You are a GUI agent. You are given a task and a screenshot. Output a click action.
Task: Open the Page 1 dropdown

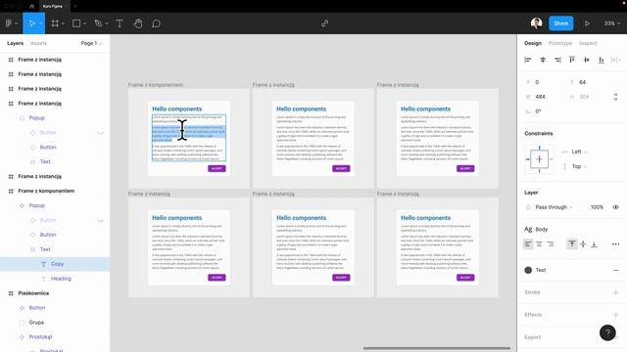91,43
